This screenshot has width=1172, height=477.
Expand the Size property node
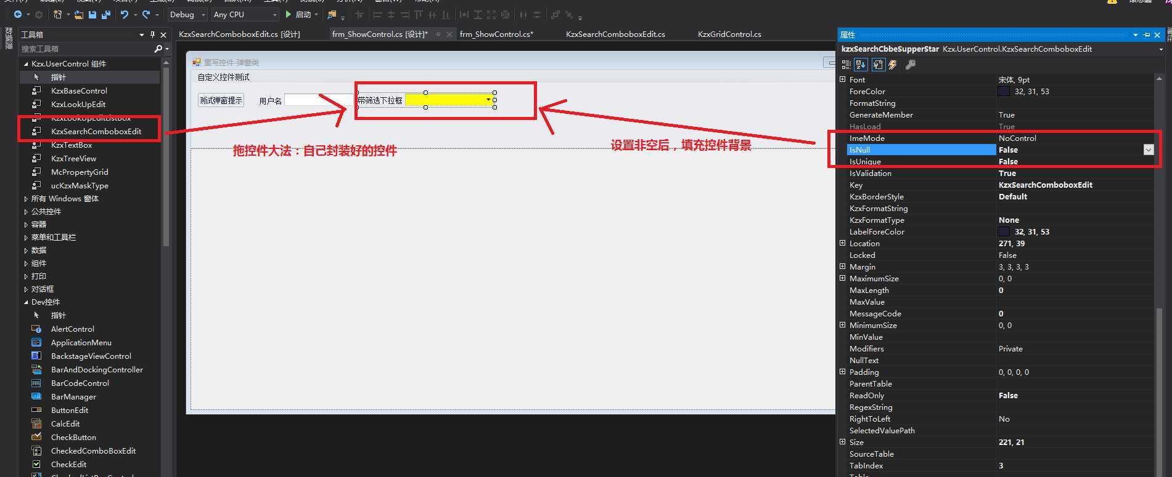coord(843,442)
